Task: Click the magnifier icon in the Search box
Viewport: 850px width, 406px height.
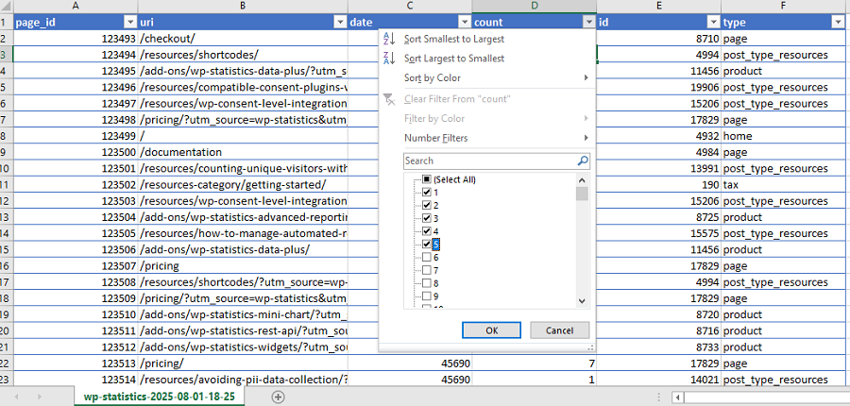Action: 582,161
